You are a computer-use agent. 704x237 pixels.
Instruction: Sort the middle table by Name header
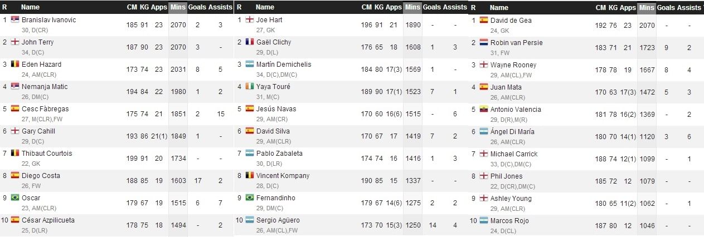pyautogui.click(x=265, y=7)
